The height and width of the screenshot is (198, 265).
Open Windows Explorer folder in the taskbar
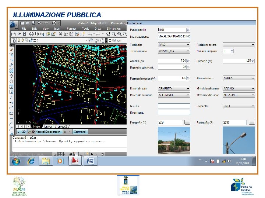point(46,161)
